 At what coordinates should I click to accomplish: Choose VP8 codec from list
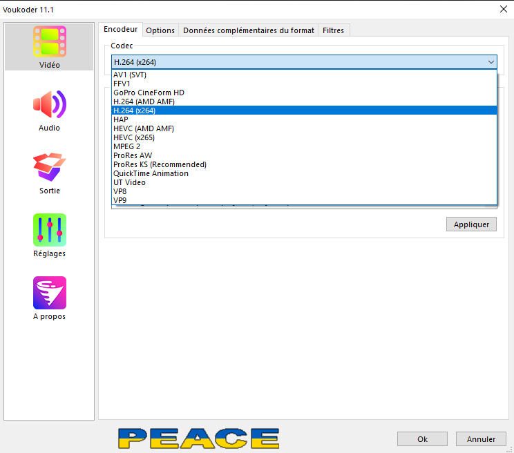(304, 191)
